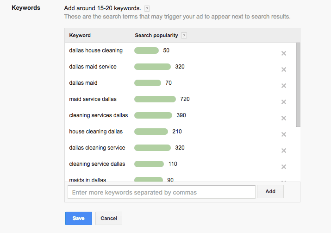Remove the 'cleaning service dallas' keyword
Viewport: 331px width, 233px height.
coord(284,167)
